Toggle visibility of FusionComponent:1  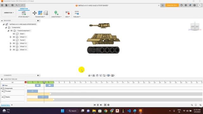(x=11, y=31)
